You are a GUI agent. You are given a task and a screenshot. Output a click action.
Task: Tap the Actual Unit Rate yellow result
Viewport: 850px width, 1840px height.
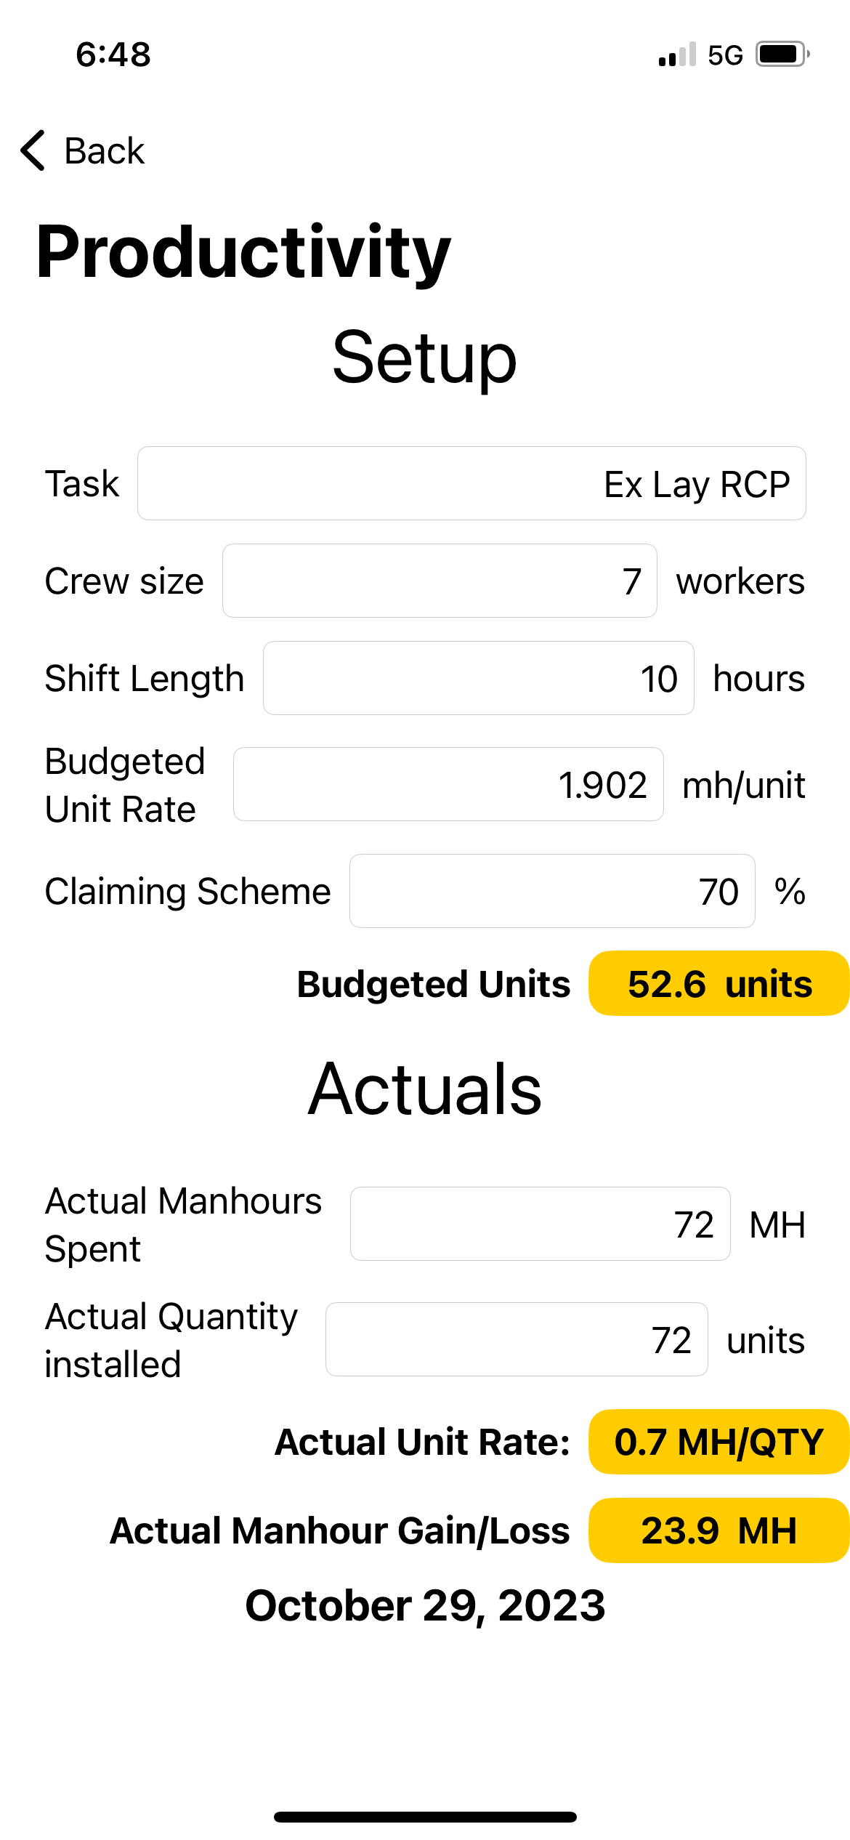[x=719, y=1442]
